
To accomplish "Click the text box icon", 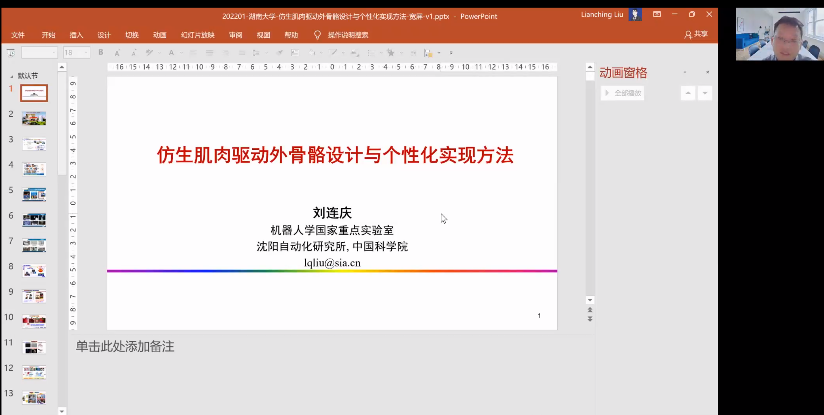I will pyautogui.click(x=295, y=53).
